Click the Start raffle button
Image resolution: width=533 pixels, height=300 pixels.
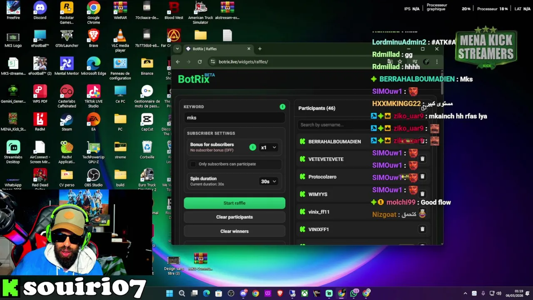pyautogui.click(x=234, y=203)
